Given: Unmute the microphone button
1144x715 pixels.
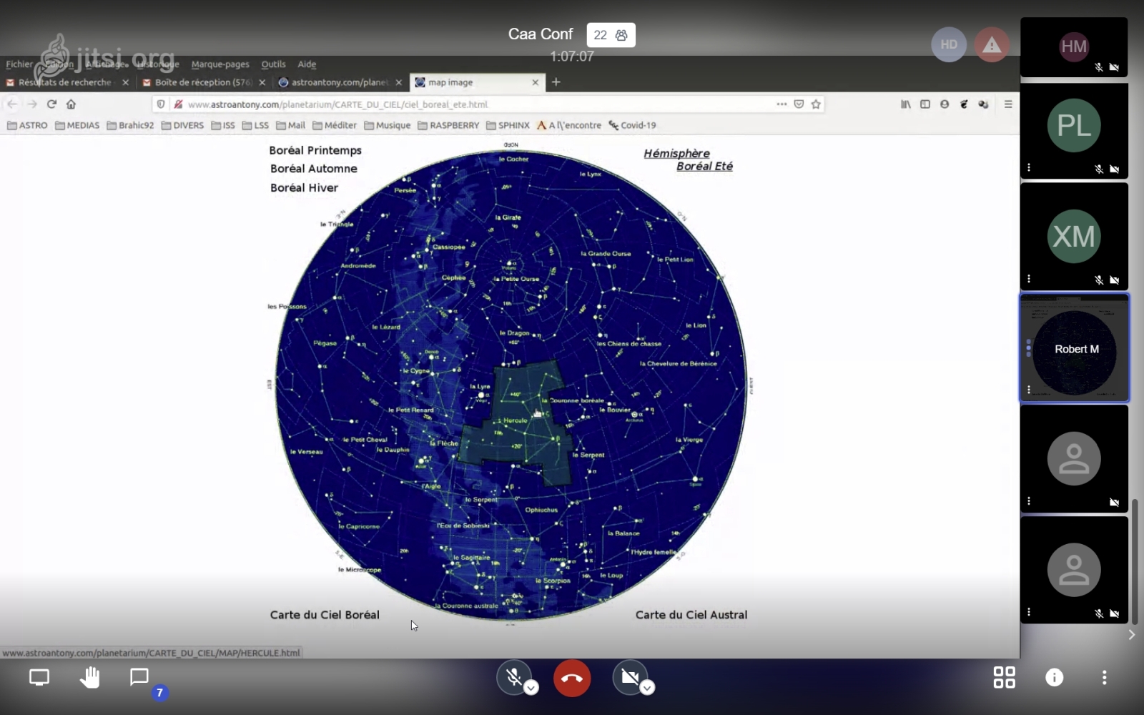Looking at the screenshot, I should (x=514, y=677).
